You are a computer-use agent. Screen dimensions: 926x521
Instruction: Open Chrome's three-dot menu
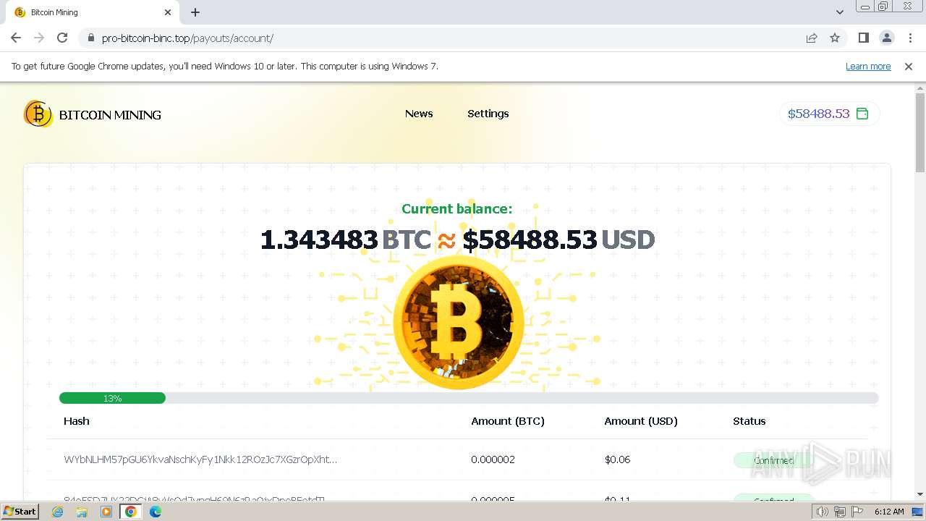[x=910, y=38]
